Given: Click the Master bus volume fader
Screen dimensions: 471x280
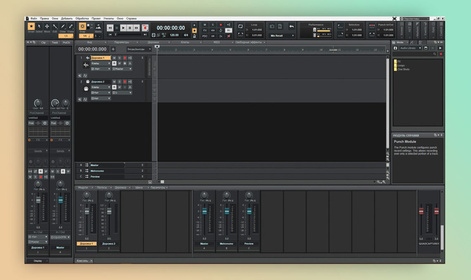Looking at the screenshot, I should click(x=204, y=211).
